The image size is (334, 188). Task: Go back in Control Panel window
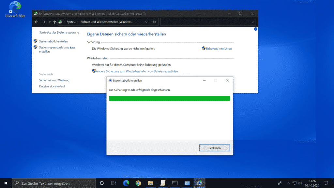[37, 22]
